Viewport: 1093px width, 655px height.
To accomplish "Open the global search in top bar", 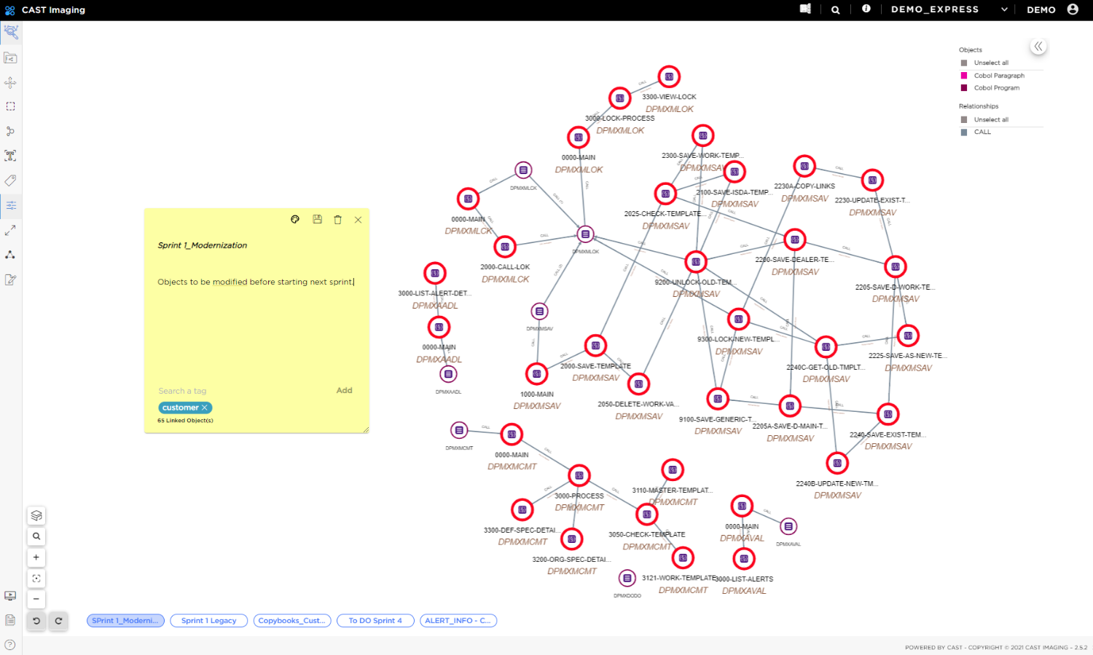I will coord(836,9).
